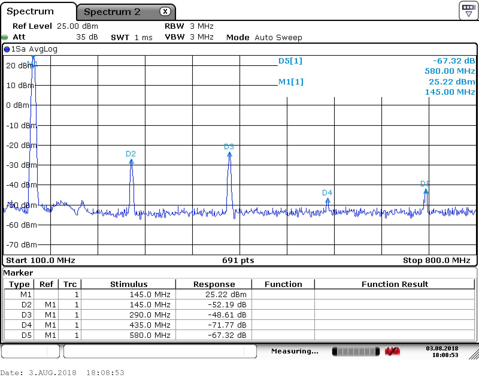Click the 580.0 MHz stimulus cell

pos(128,335)
